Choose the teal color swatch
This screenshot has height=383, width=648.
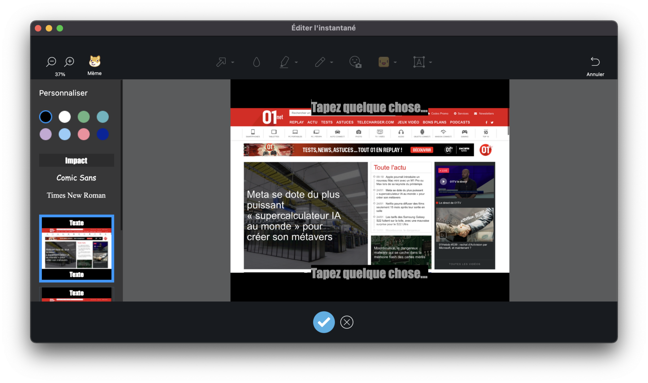click(103, 117)
